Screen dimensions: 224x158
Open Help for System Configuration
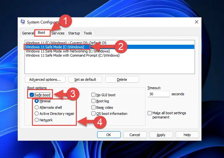point(187,135)
